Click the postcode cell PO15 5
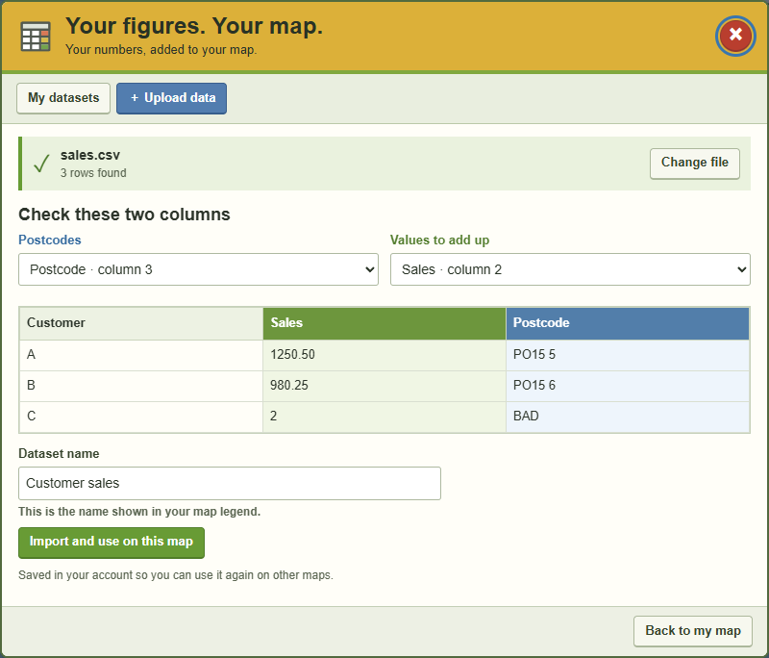This screenshot has height=658, width=769. tap(628, 355)
